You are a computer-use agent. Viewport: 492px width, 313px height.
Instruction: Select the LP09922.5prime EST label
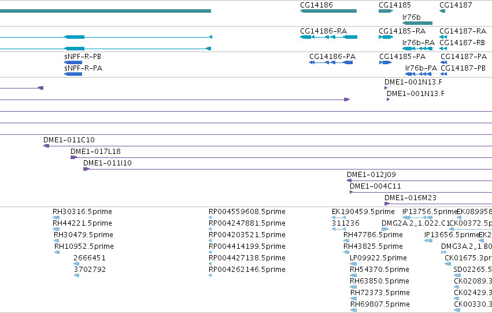pos(378,258)
